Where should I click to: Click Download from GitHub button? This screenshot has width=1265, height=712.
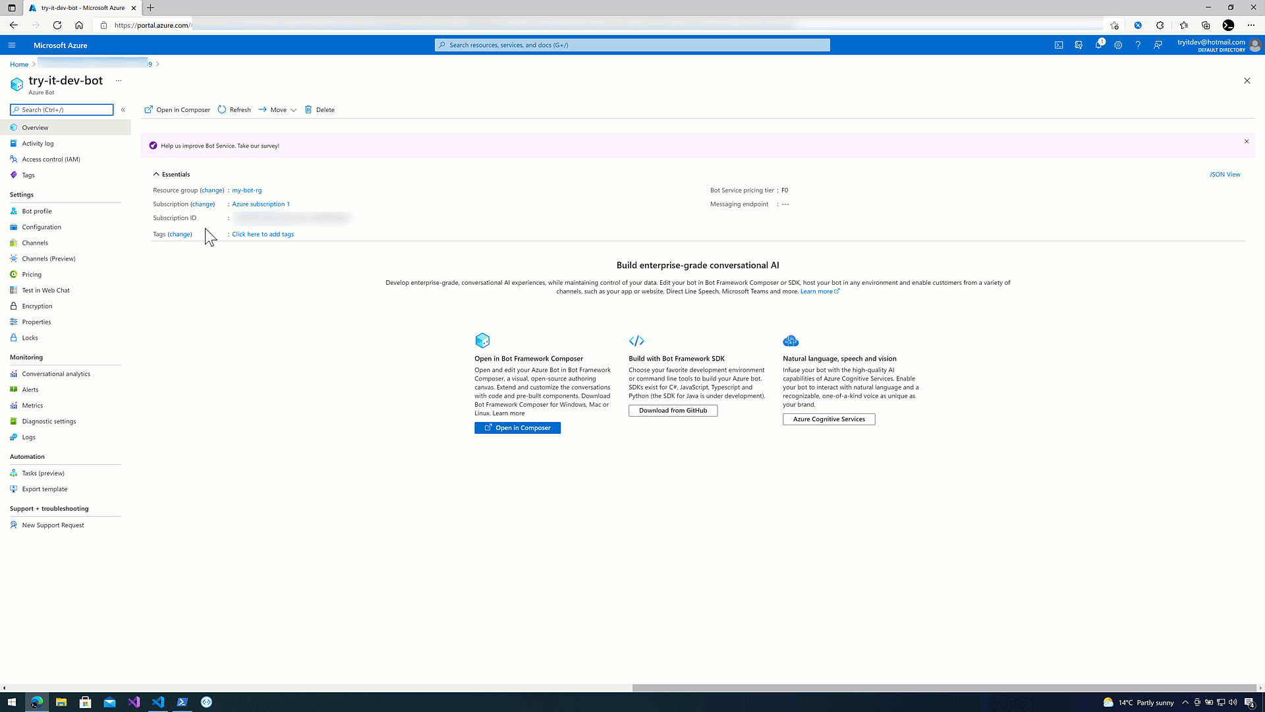pyautogui.click(x=673, y=411)
